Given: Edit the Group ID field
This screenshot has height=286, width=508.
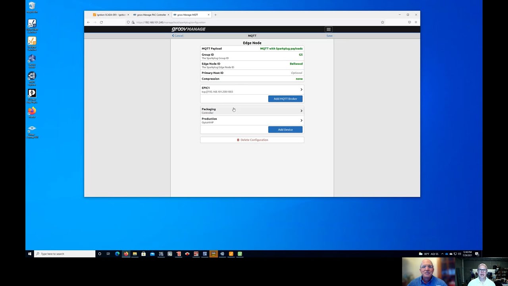Looking at the screenshot, I should point(252,56).
